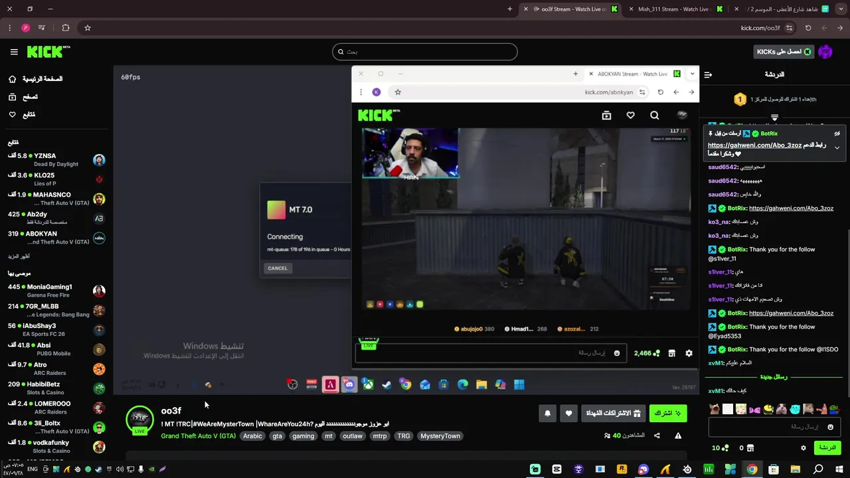Open Following in the sidebar
Screen dimensions: 850x478
click(x=22, y=115)
